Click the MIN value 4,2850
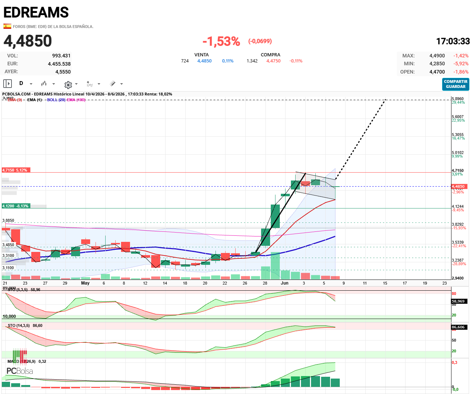 coord(437,64)
